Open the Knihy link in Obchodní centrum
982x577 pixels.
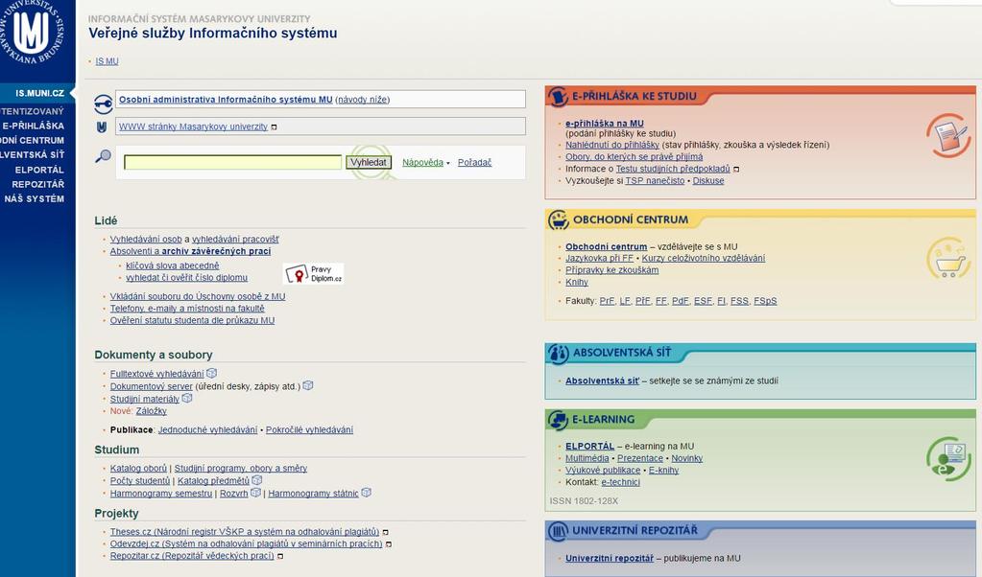point(576,282)
